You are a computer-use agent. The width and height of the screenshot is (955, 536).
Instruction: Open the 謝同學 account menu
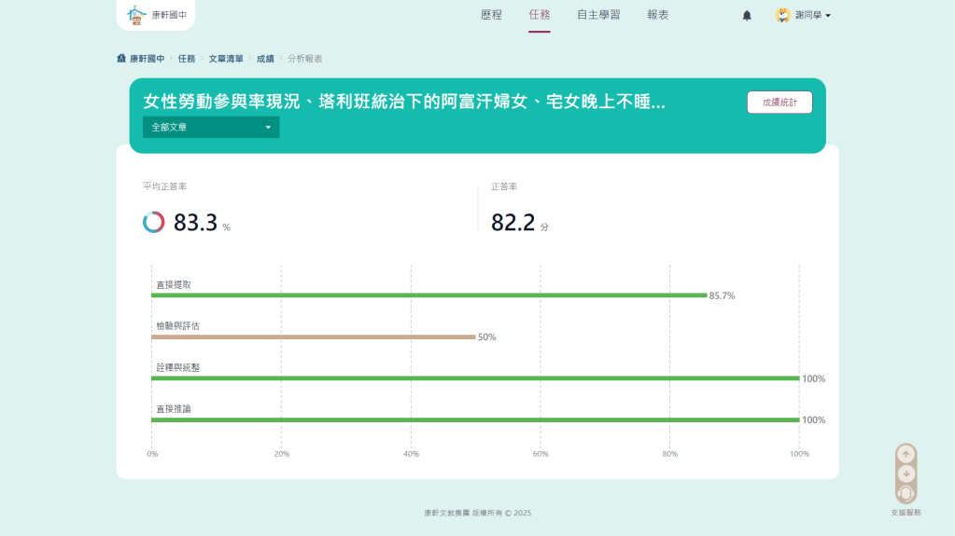coord(812,16)
